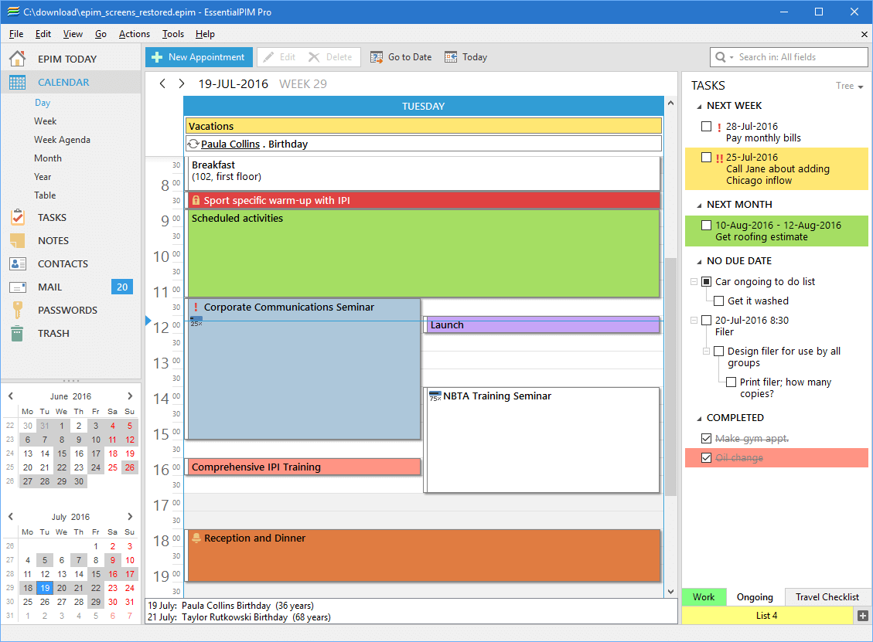This screenshot has height=642, width=873.
Task: Open the Tree view dropdown in Tasks
Action: 849,86
